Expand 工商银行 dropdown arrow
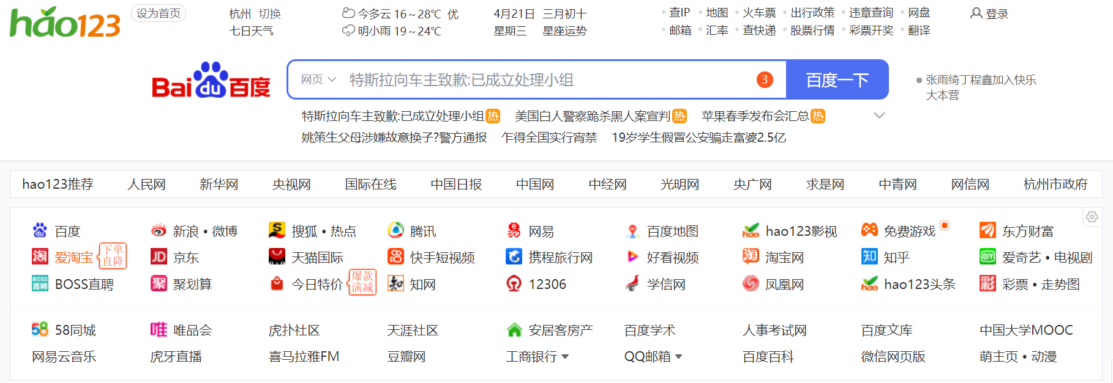 coord(565,357)
